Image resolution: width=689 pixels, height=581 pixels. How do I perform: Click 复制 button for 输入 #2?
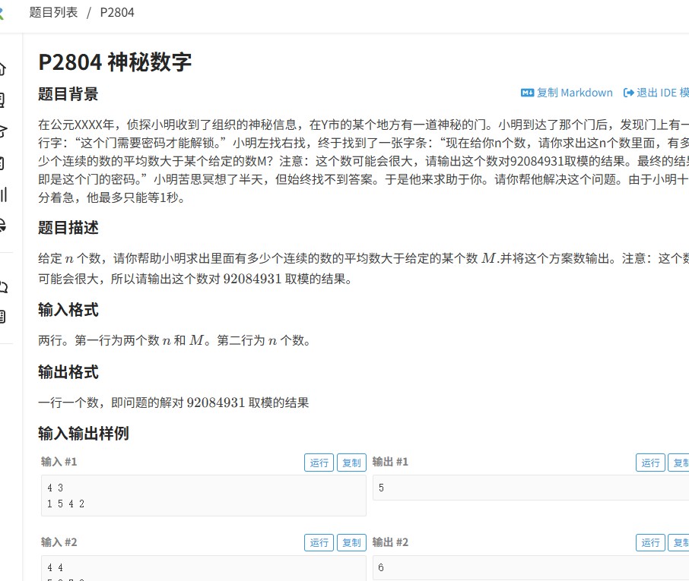pos(351,542)
